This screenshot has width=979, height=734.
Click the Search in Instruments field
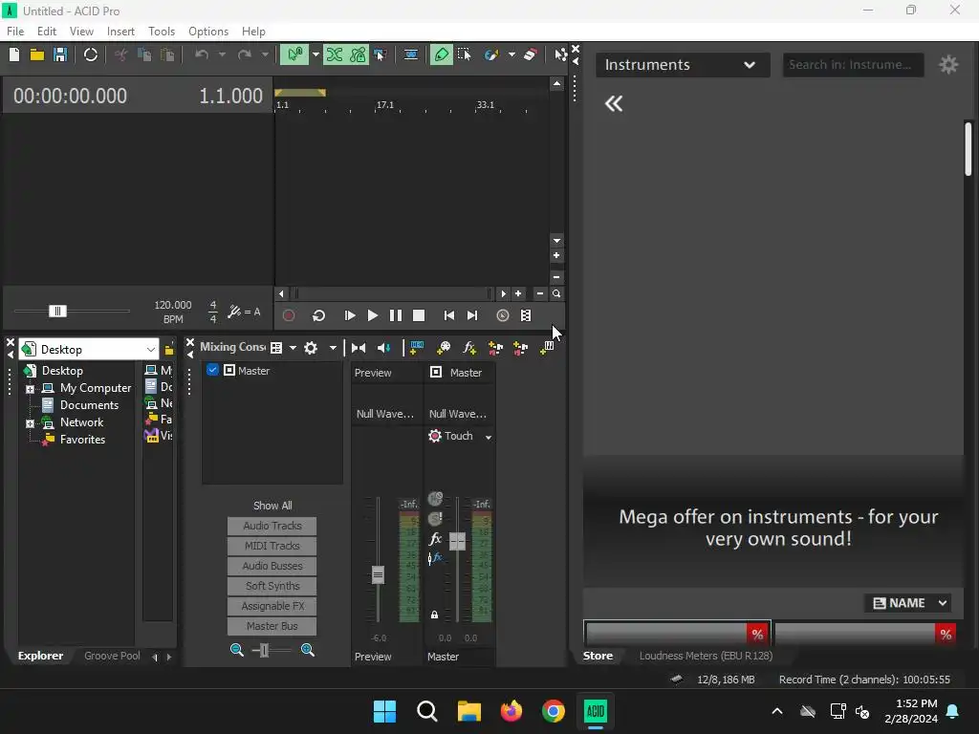854,65
